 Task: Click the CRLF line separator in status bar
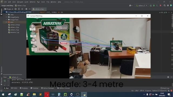point(137,91)
